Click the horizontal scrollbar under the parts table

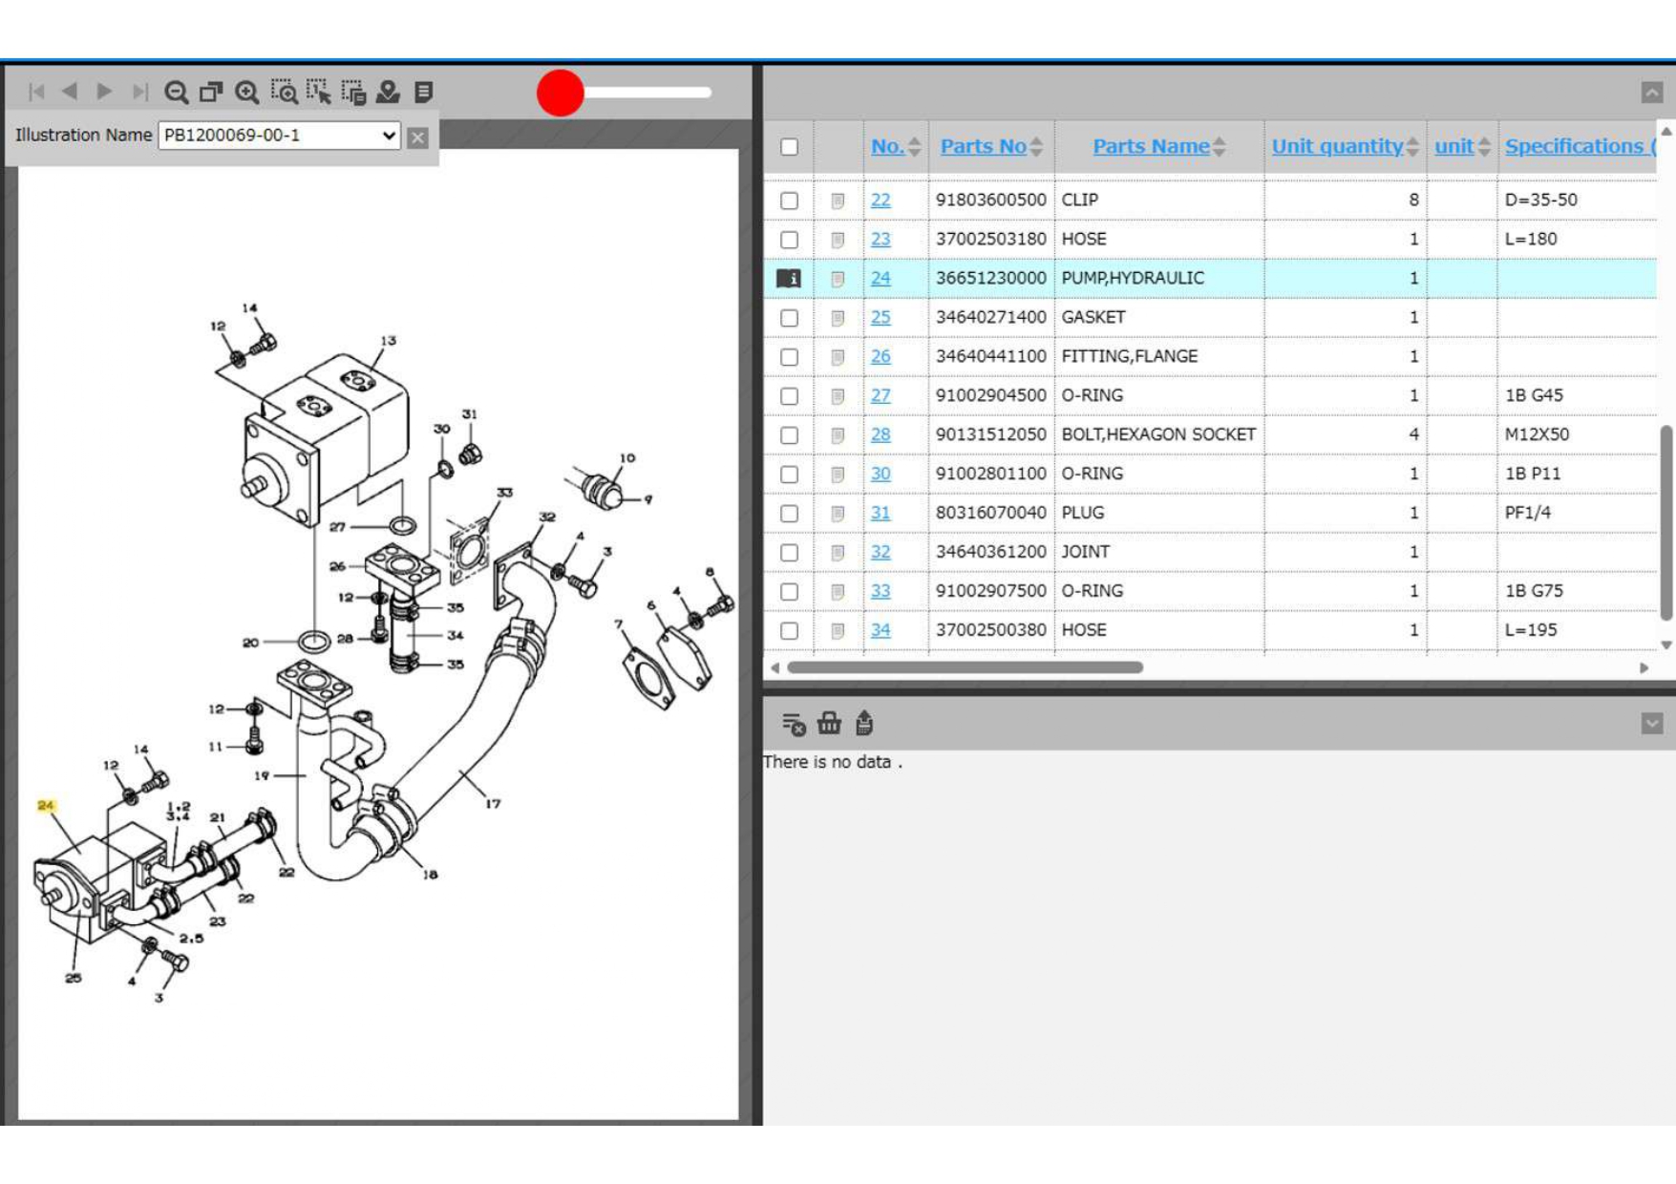(x=965, y=667)
